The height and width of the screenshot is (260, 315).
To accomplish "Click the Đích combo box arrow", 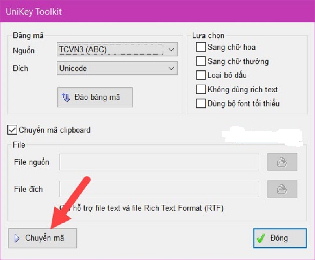I will (171, 68).
